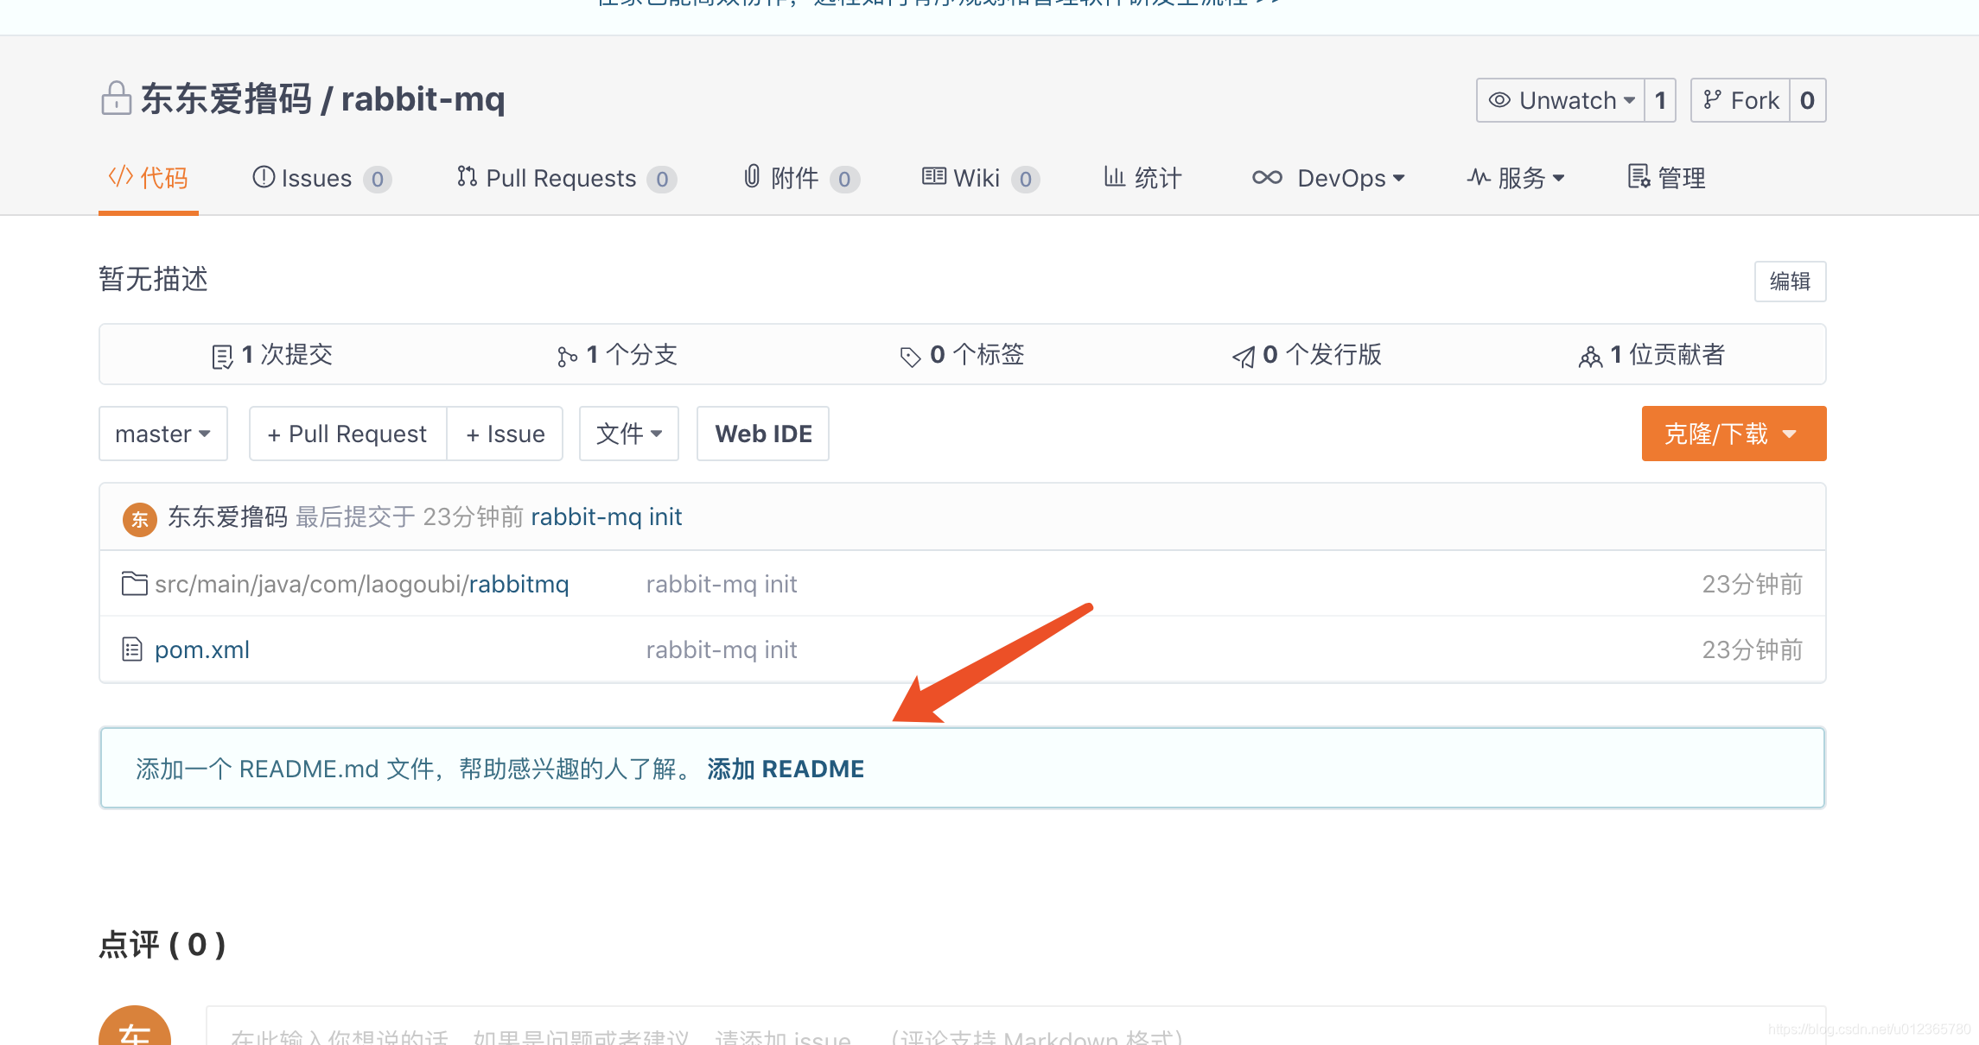Click the 东东爱撸码 owner name in title
The image size is (1979, 1045).
click(226, 98)
